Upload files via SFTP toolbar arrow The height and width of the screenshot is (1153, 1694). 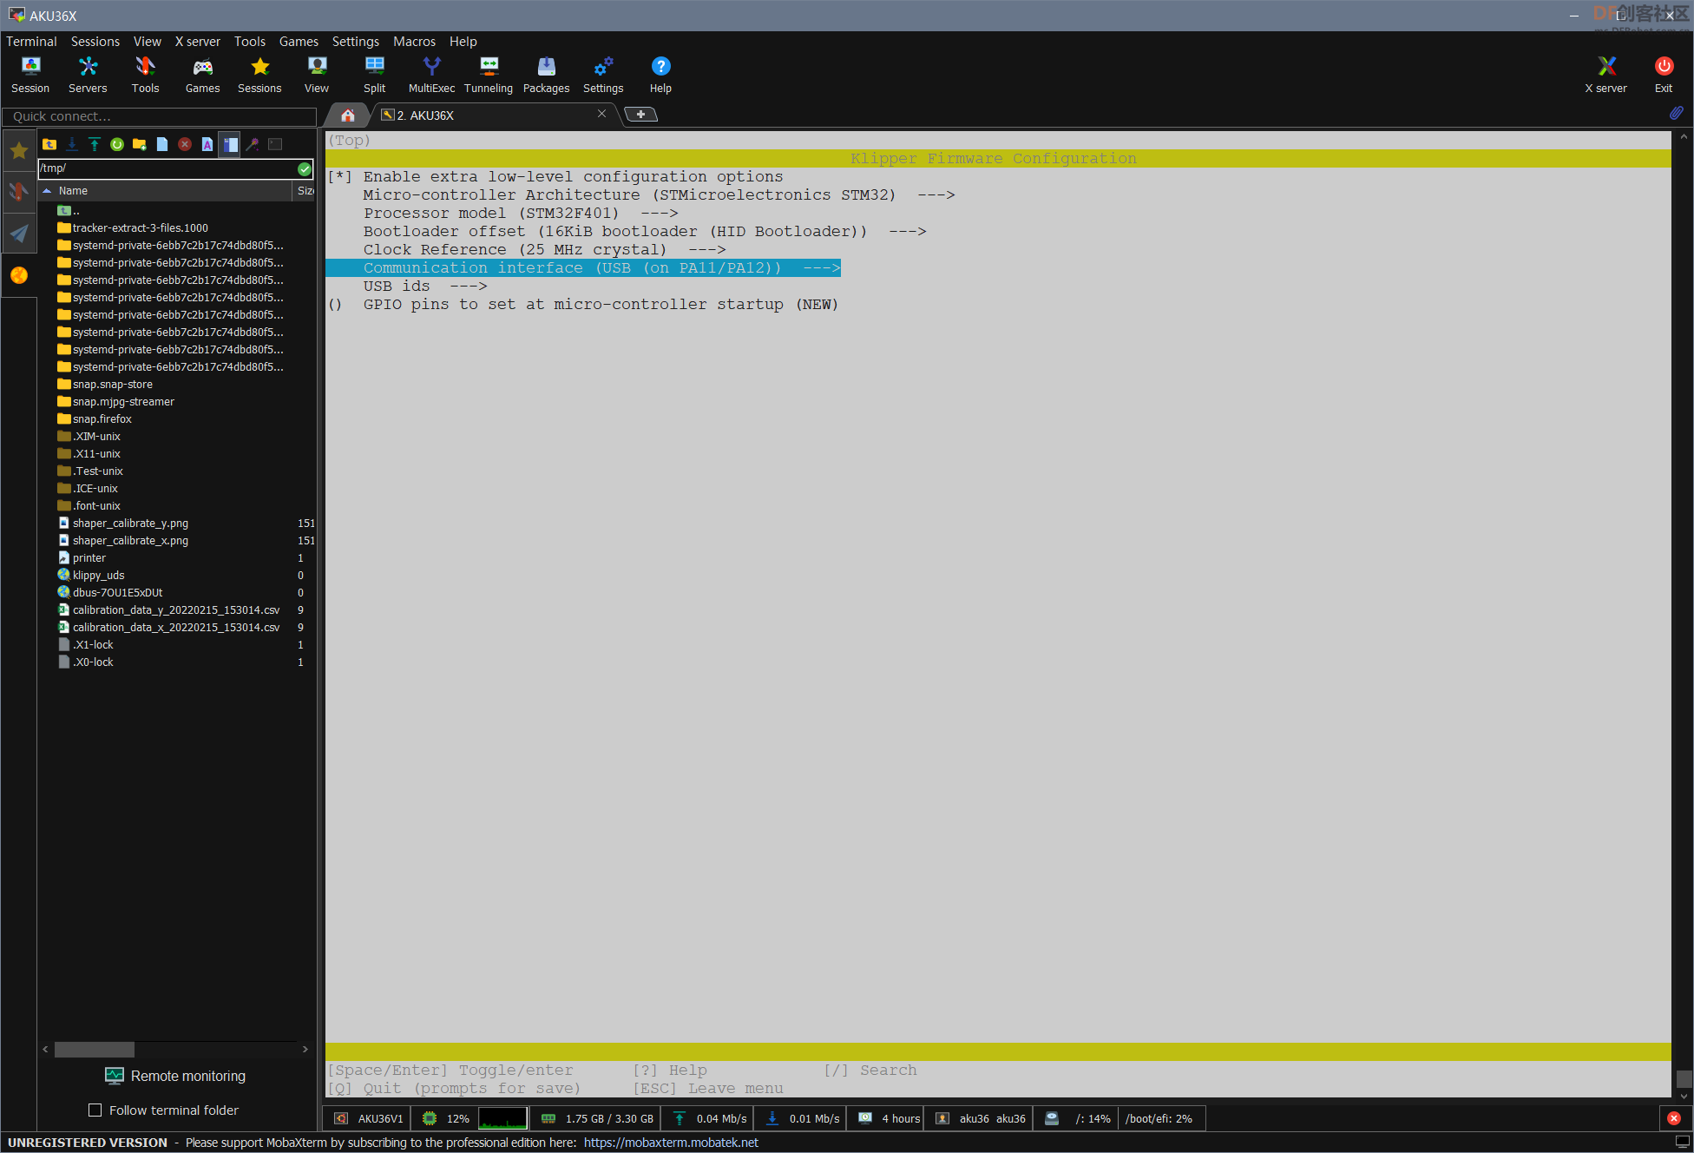(x=95, y=144)
